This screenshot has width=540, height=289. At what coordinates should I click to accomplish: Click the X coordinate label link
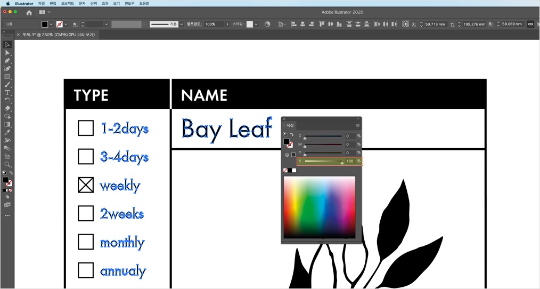click(x=414, y=24)
